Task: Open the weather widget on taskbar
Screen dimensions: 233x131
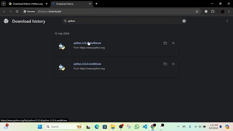Action: click(6, 127)
